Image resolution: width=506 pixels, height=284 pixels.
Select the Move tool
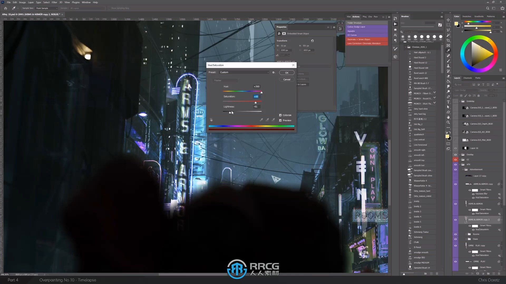(448, 20)
